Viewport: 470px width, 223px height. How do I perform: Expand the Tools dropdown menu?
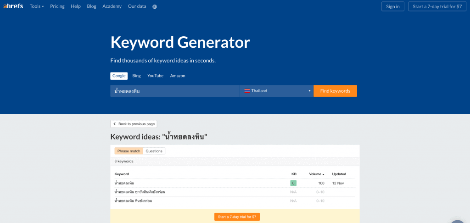[x=37, y=6]
